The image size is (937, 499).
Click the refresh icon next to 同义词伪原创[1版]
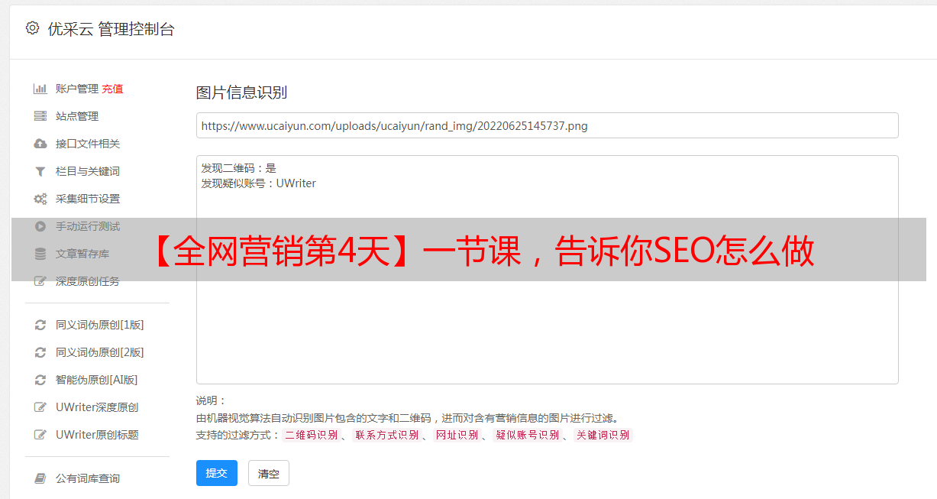[x=40, y=325]
